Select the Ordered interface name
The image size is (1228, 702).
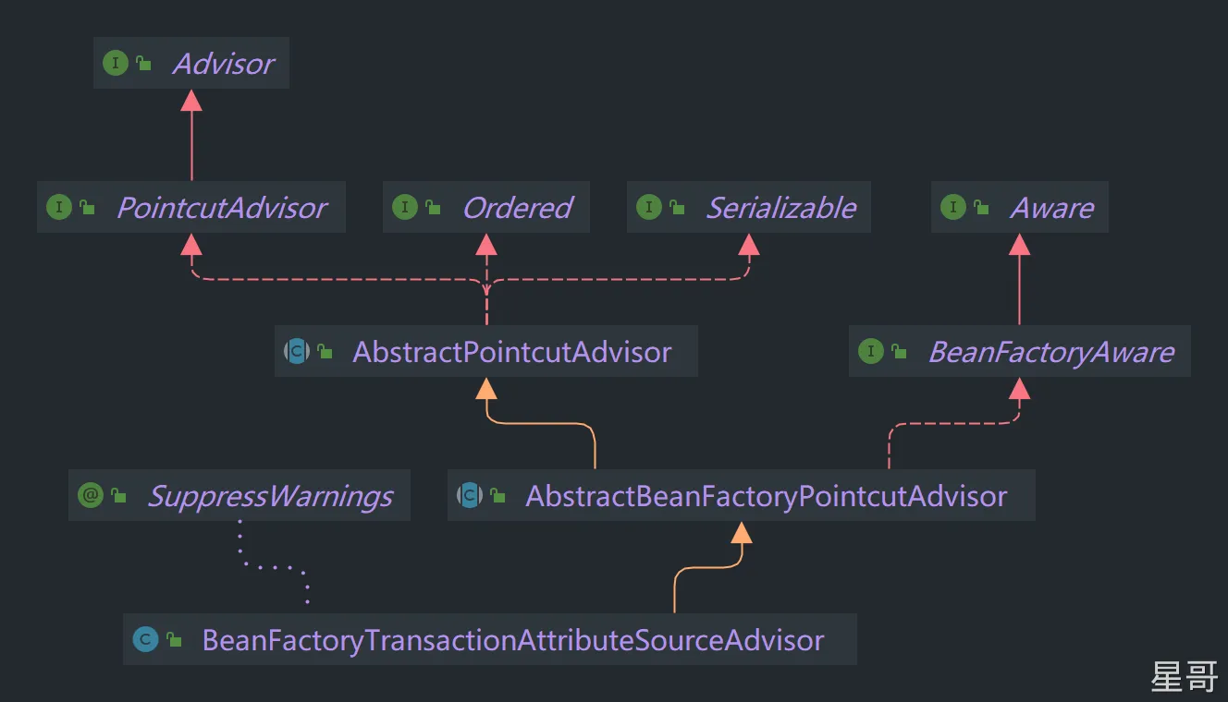pos(517,208)
